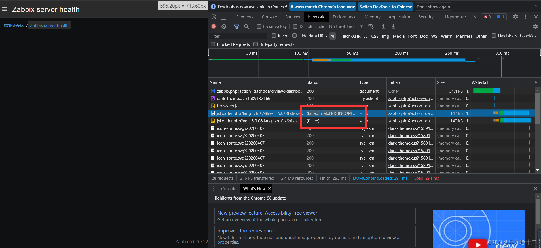Filter requests by CSS type
The height and width of the screenshot is (248, 541).
[375, 36]
